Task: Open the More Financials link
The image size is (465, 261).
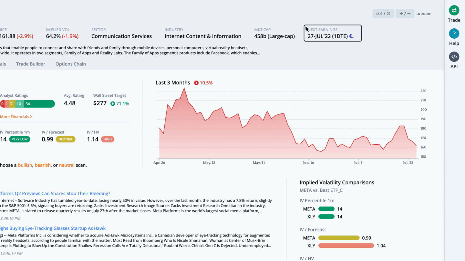Action: tap(16, 117)
